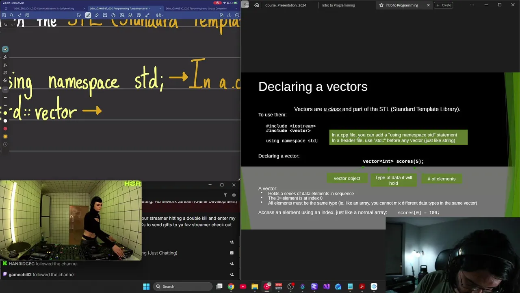
Task: Click the 'vector object' green label on slide
Action: [347, 178]
